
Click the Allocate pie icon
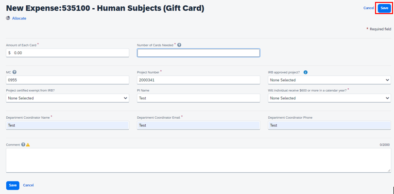tap(8, 18)
